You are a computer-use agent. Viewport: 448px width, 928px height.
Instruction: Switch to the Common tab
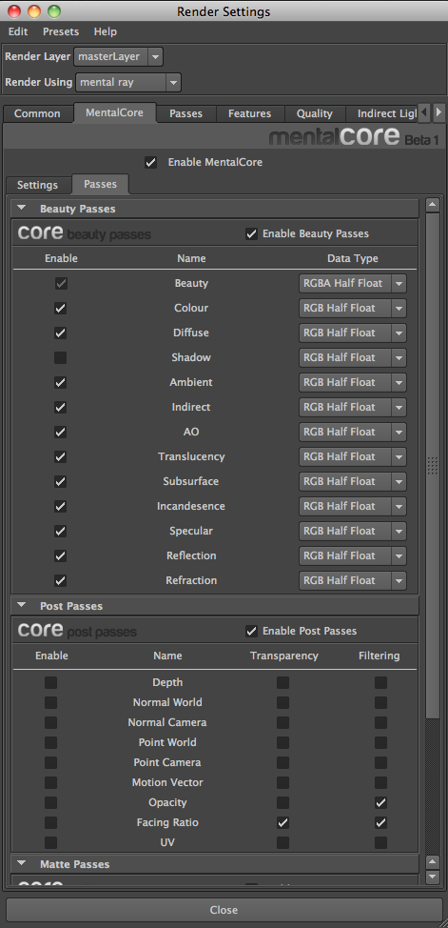click(x=37, y=113)
